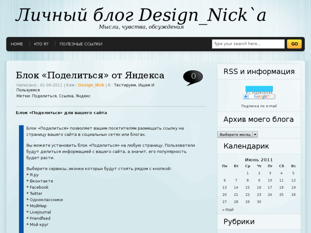Viewport: 311px width, 233px height.
Task: Click Подписка по e-mail link
Action: [259, 106]
